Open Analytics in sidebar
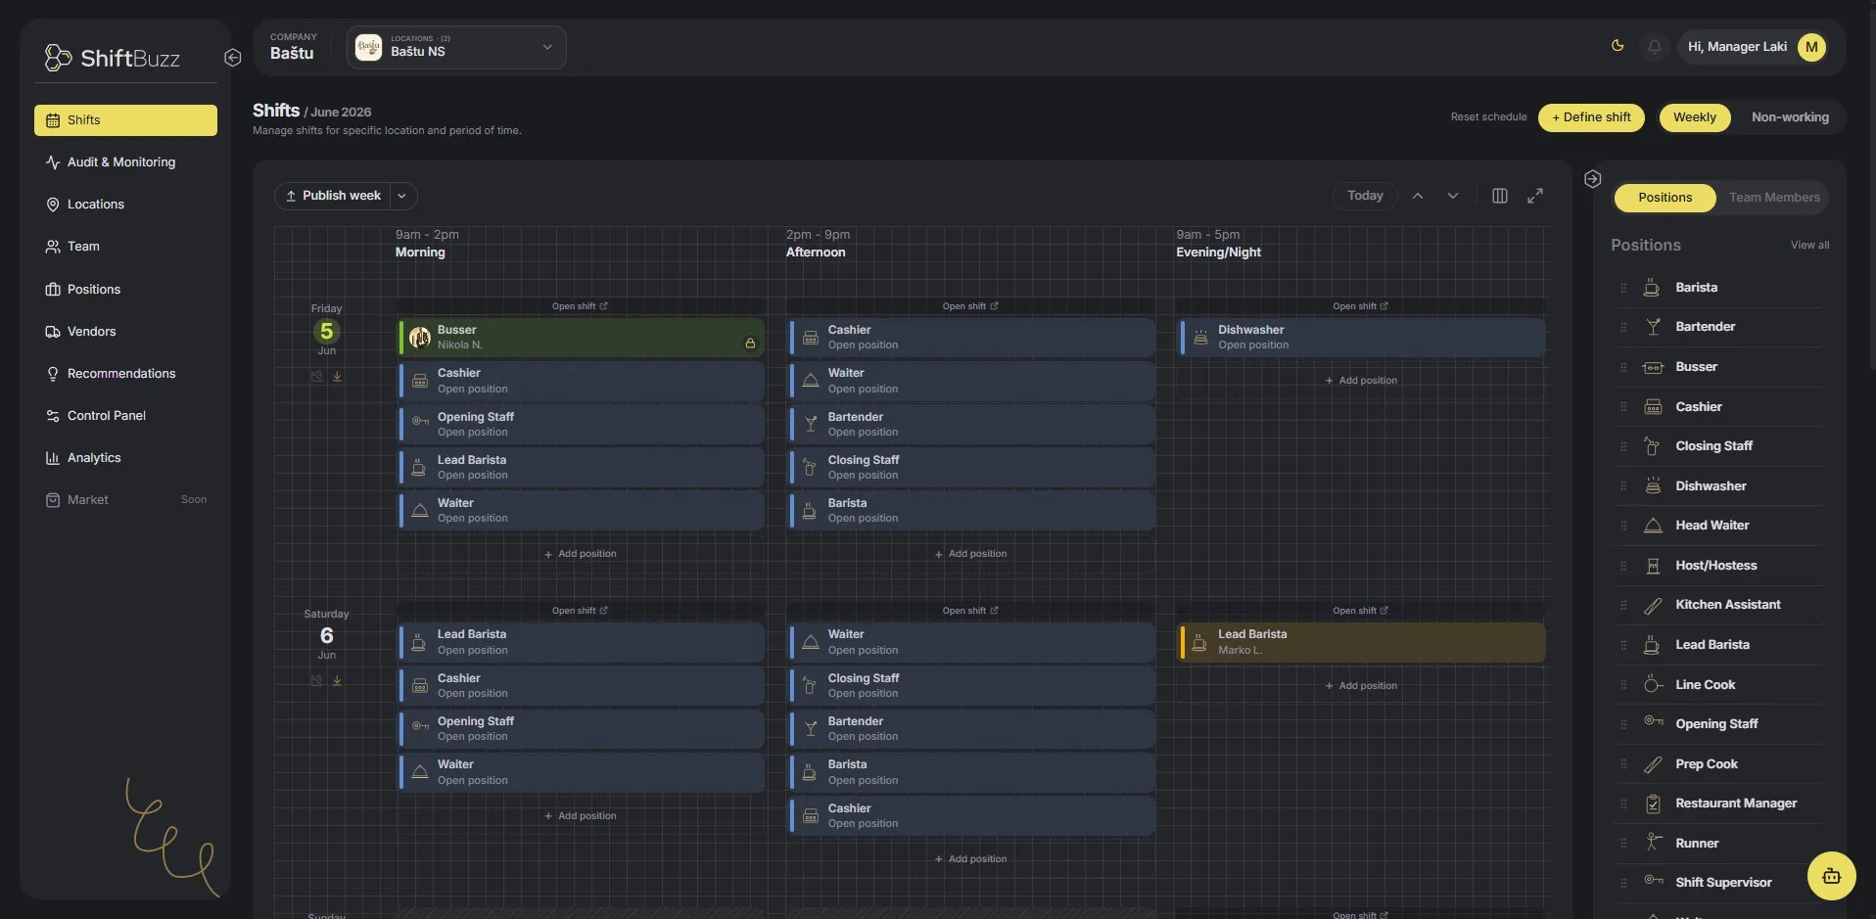1876x919 pixels. pyautogui.click(x=125, y=458)
